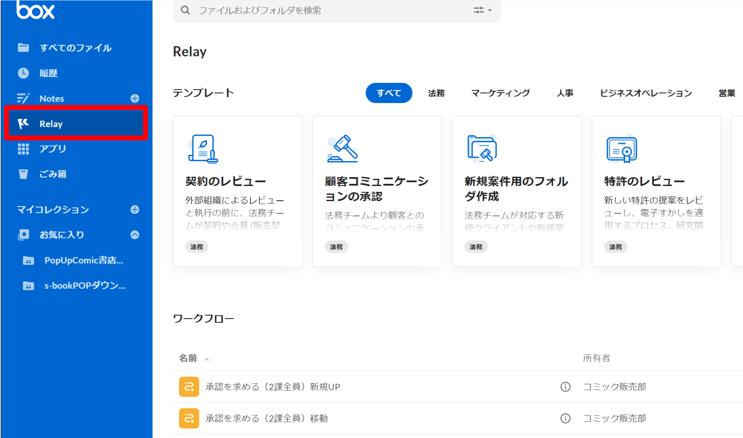Click the 所有者 column header
This screenshot has height=438, width=743.
coord(596,358)
